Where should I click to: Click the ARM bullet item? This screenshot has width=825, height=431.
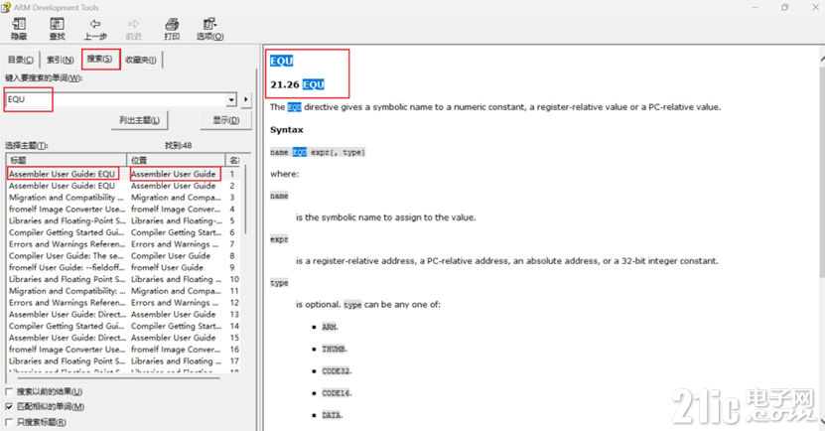330,327
